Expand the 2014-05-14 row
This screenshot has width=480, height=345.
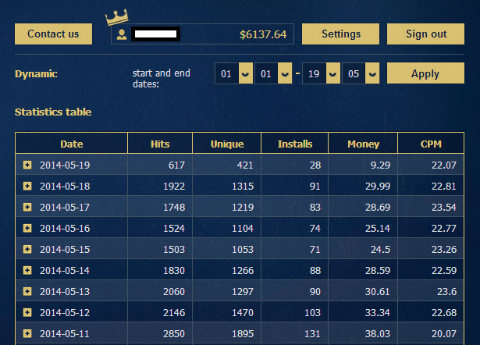27,270
